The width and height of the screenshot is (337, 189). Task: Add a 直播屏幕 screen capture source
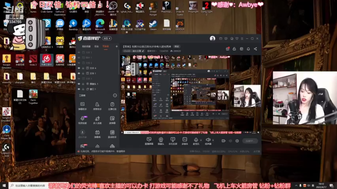[149, 141]
